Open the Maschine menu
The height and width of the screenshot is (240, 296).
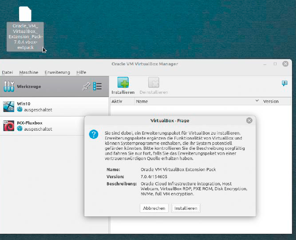point(29,72)
